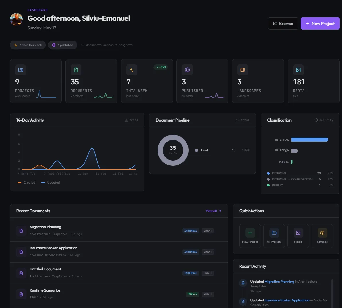Screen dimensions: 342x308
Task: Click the New Project quick action
Action: (250, 236)
